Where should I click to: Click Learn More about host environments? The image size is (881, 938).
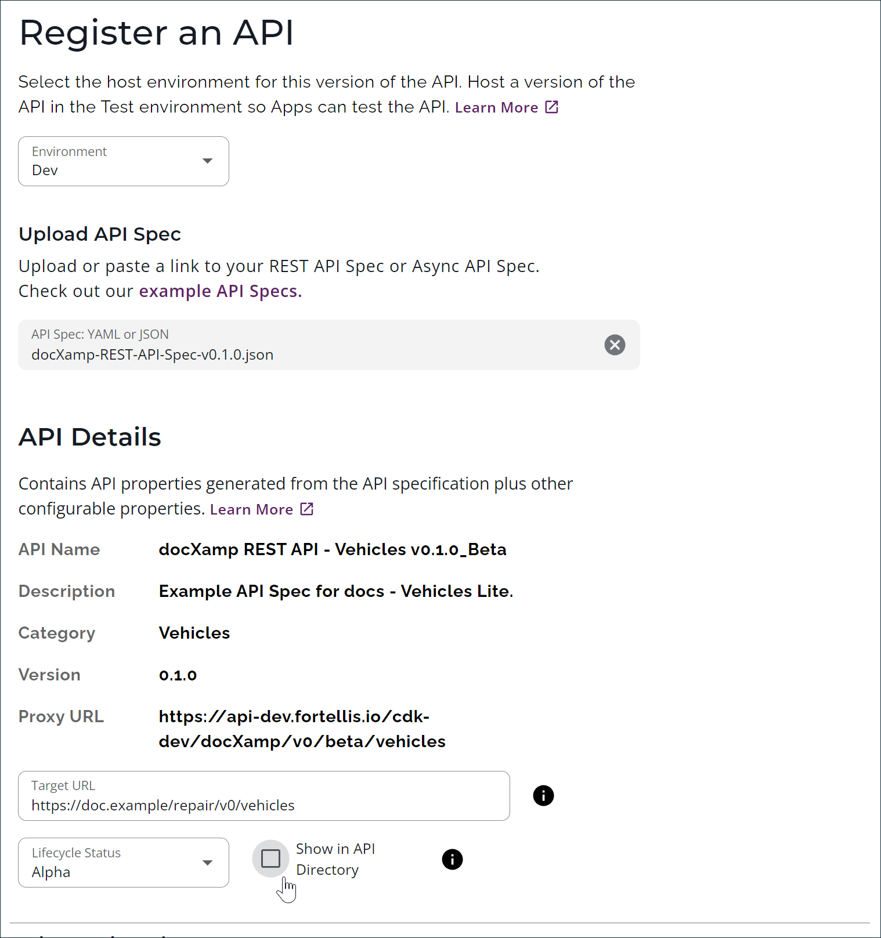click(x=497, y=107)
